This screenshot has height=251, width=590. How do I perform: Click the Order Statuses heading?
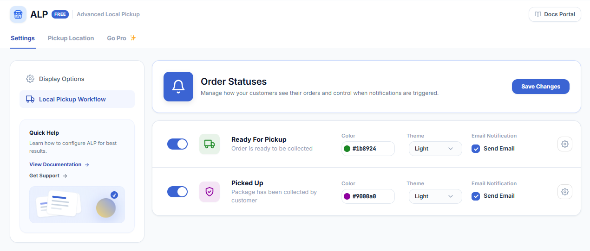click(x=234, y=82)
